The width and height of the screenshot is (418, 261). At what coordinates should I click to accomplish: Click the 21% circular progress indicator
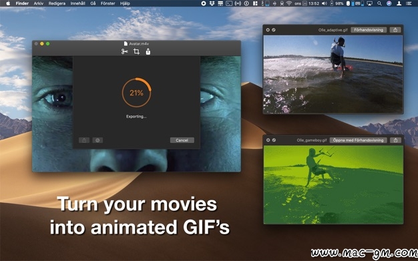[136, 93]
